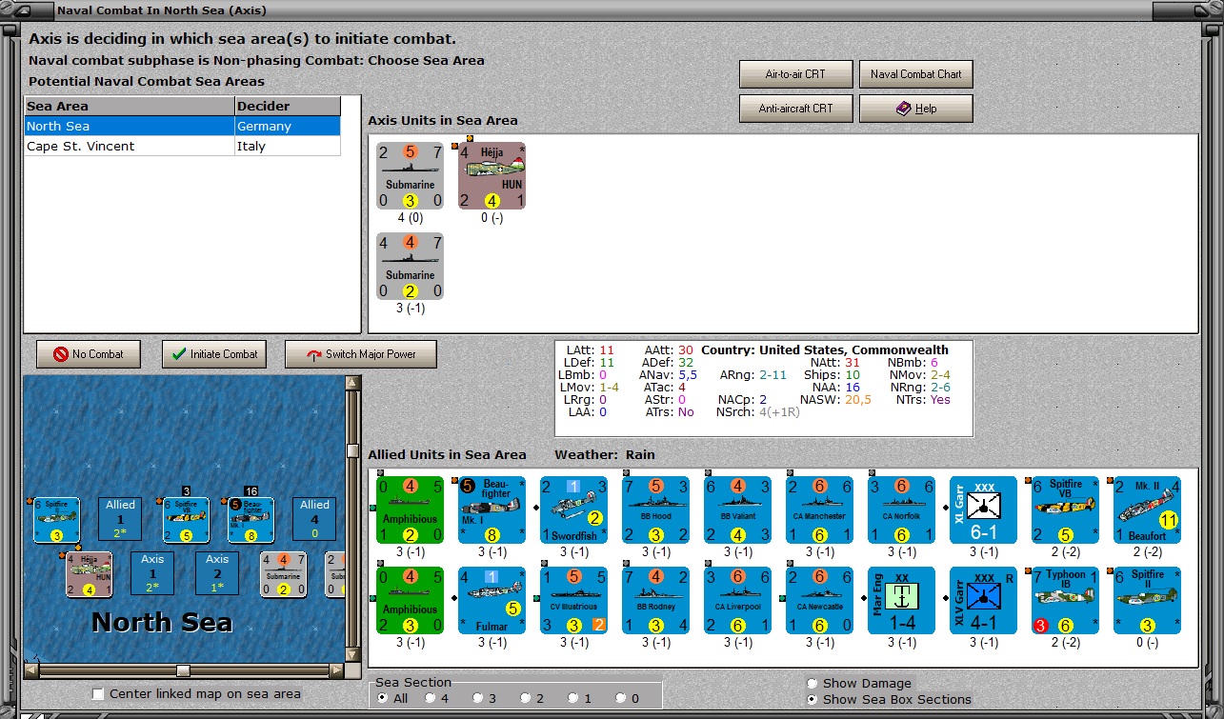Open the Help button
The width and height of the screenshot is (1224, 719).
(915, 109)
